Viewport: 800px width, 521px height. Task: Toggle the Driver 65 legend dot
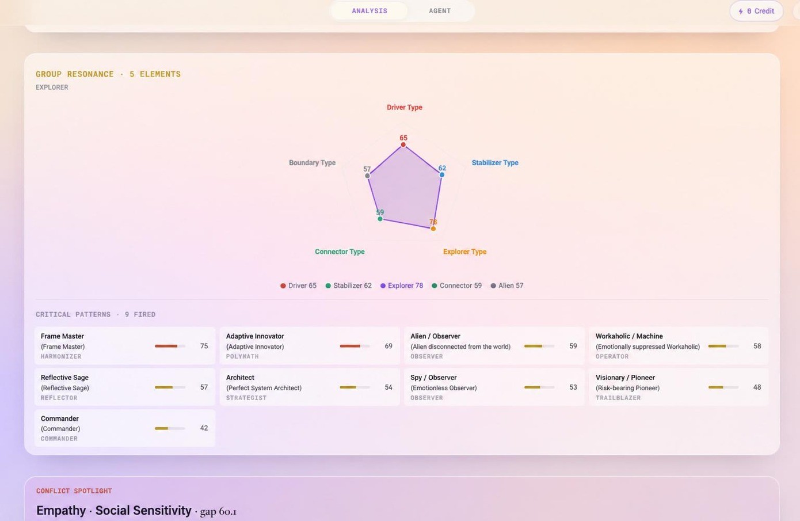click(x=283, y=286)
